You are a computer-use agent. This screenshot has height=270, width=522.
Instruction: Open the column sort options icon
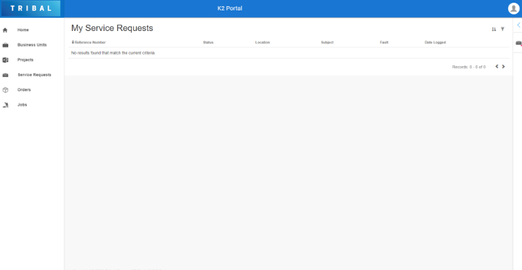tap(494, 29)
